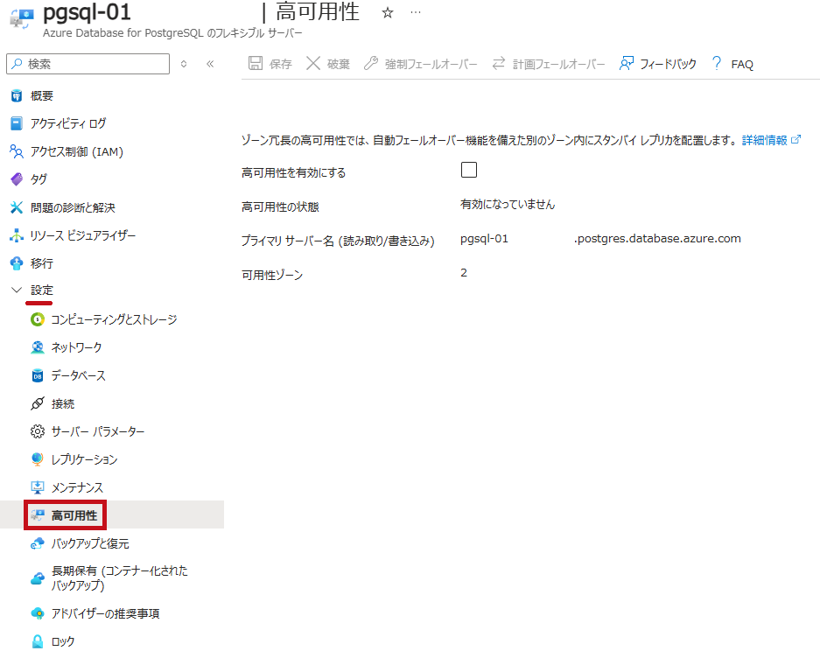Click the アドバイザーの推奨事項 icon
Viewport: 820px width, 651px height.
[x=38, y=613]
